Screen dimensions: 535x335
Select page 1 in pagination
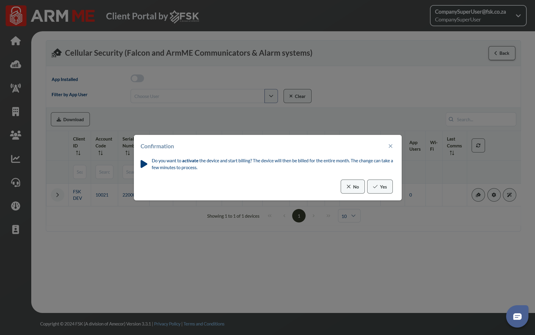pyautogui.click(x=299, y=216)
